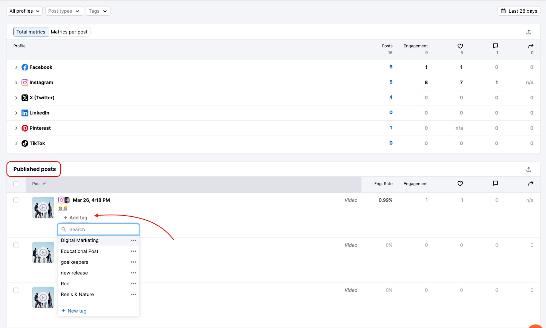Select the checkbox for the Mar 26 post
The height and width of the screenshot is (328, 546).
[x=16, y=200]
